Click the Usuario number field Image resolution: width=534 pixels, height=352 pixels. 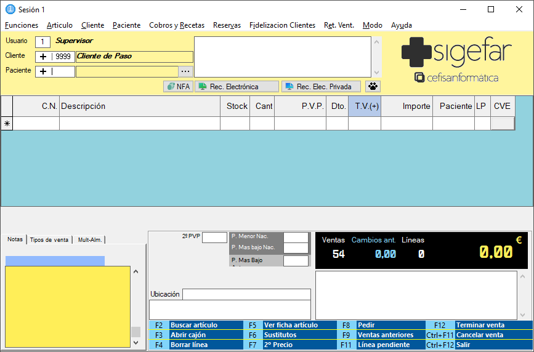point(43,42)
